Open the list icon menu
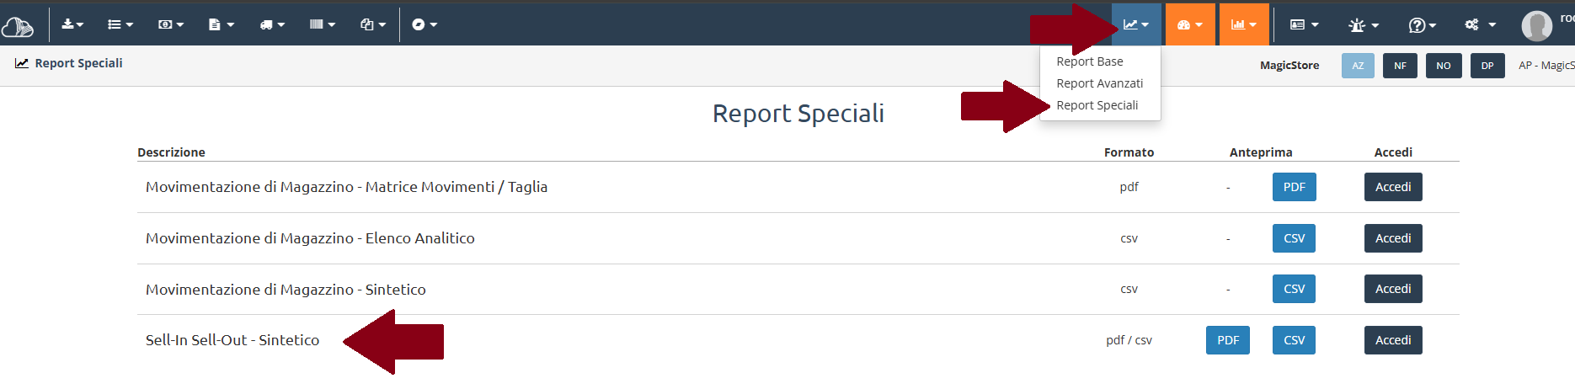 point(120,24)
